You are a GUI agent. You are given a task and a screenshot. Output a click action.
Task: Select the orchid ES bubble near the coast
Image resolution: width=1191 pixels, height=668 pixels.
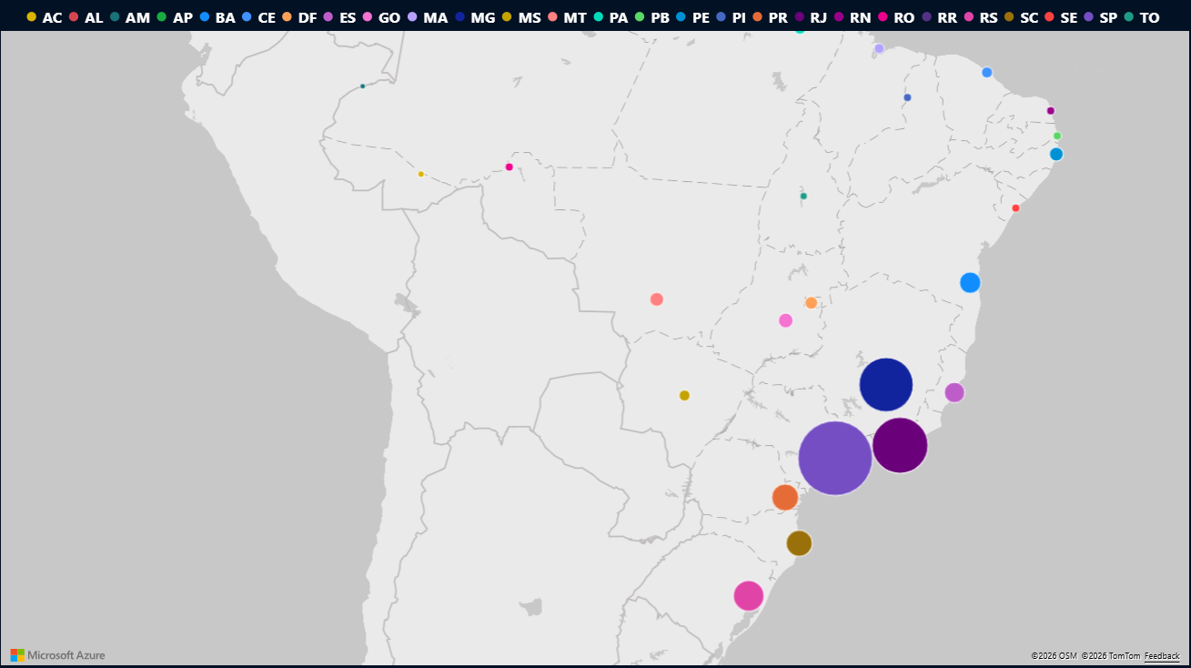pyautogui.click(x=954, y=392)
